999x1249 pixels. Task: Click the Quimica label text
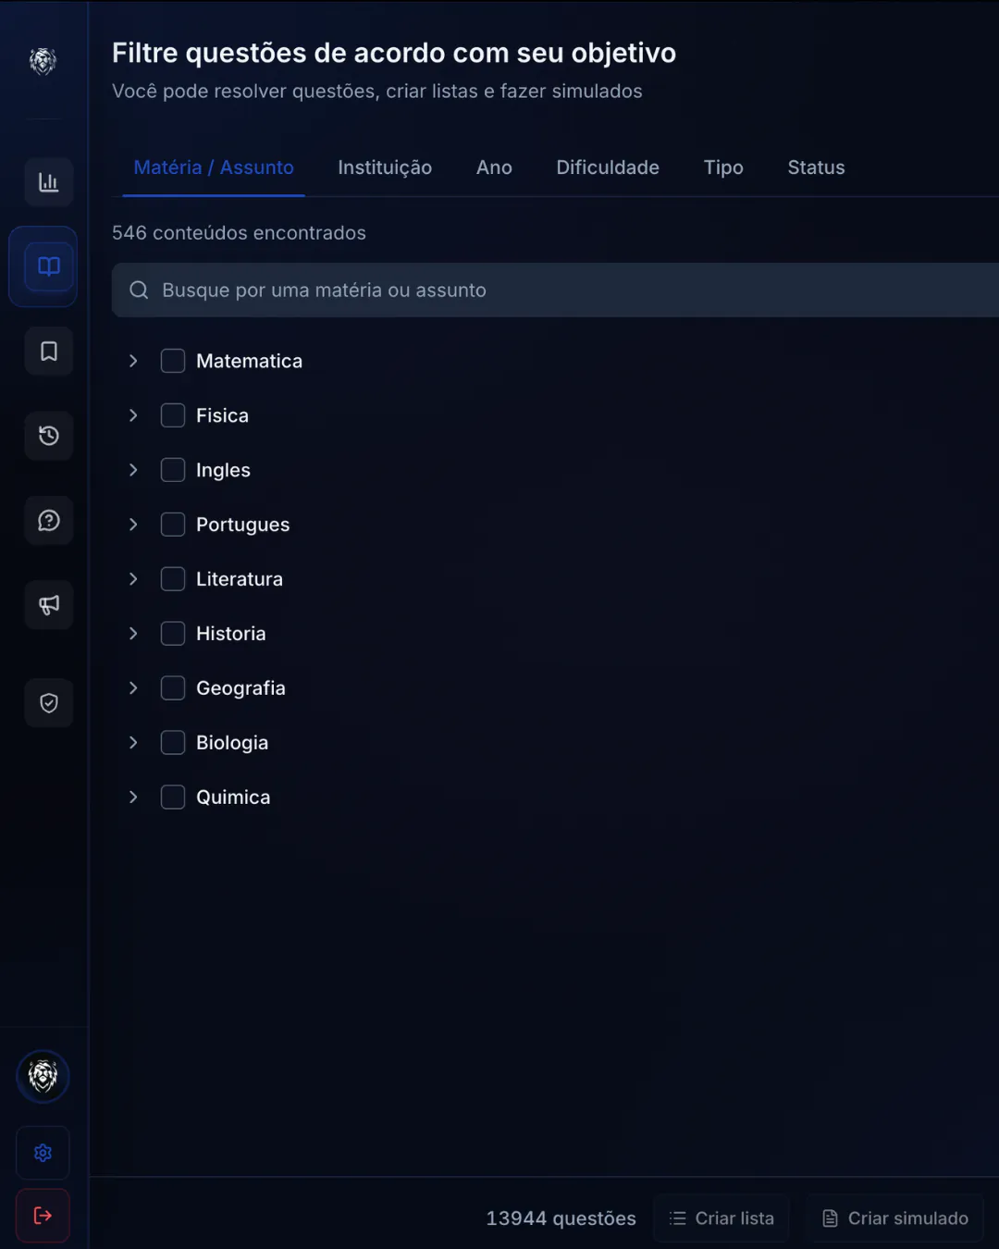233,798
